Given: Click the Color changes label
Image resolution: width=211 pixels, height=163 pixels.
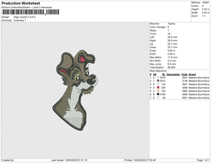Looking at the screenshot, I should [158, 27].
